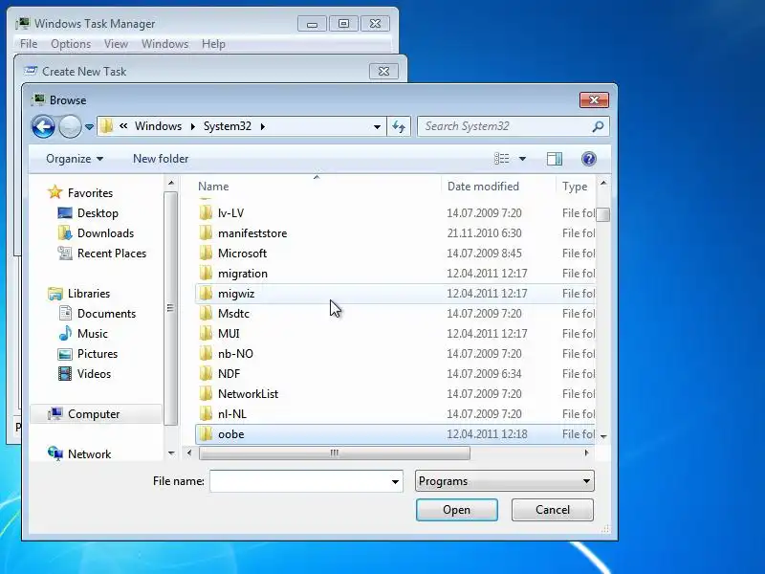The height and width of the screenshot is (574, 765).
Task: Select the NDF folder icon
Action: point(206,374)
